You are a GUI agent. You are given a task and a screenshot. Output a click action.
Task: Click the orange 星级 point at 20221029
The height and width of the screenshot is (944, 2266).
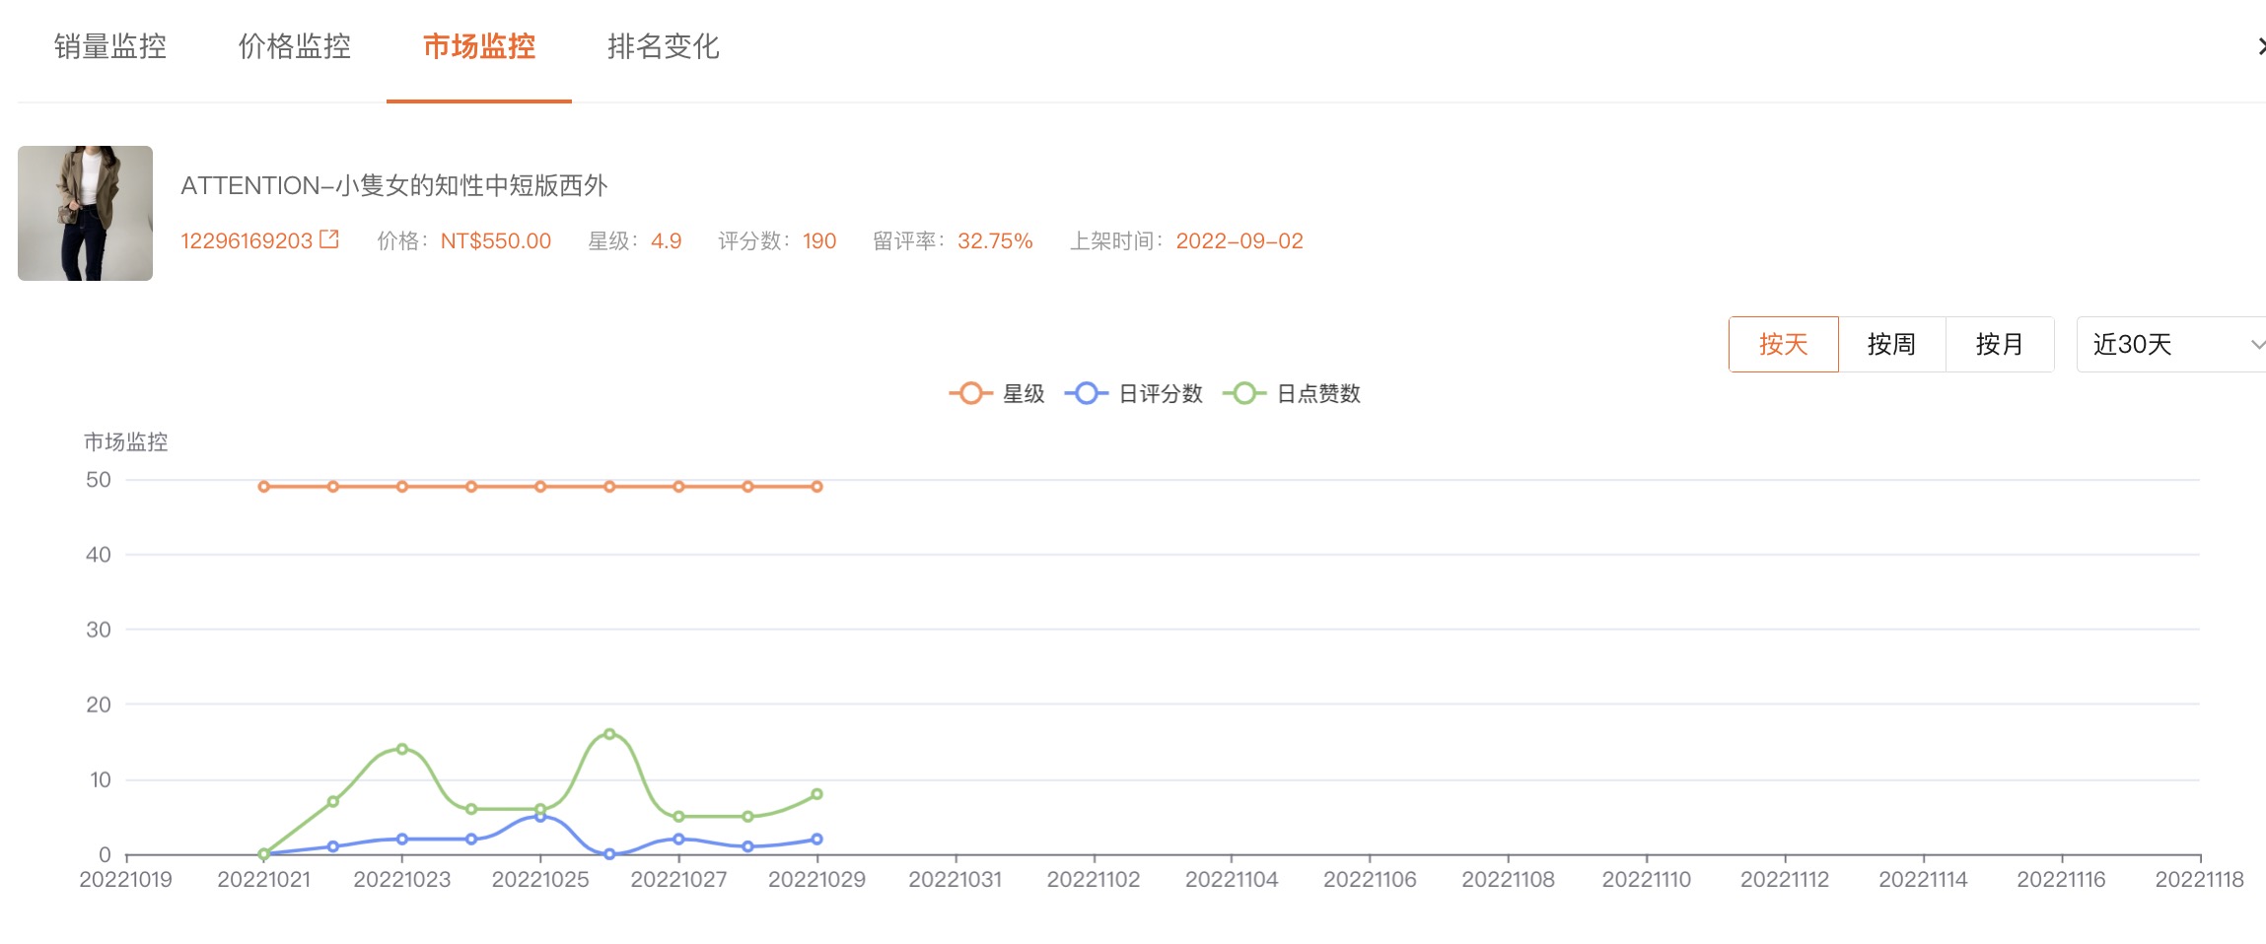[817, 487]
